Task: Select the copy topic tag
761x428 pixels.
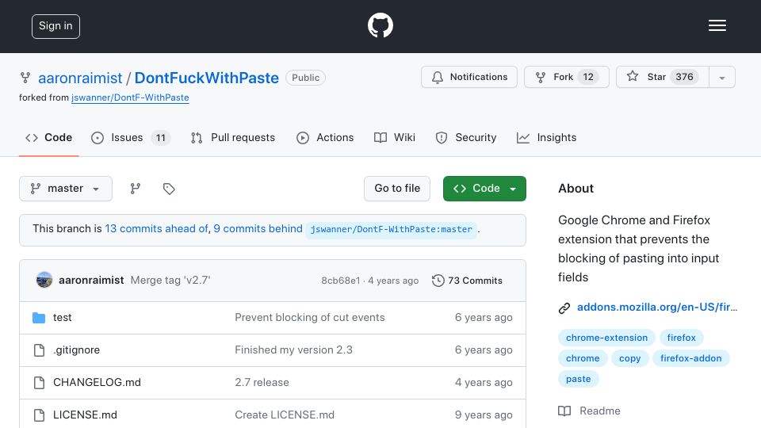Action: coord(629,358)
